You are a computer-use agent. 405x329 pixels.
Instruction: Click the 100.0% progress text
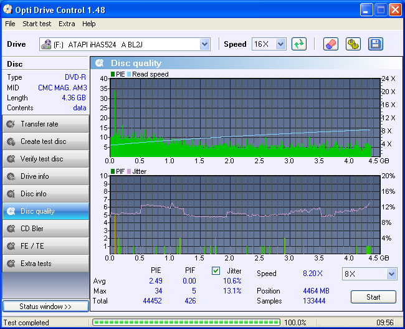(295, 323)
